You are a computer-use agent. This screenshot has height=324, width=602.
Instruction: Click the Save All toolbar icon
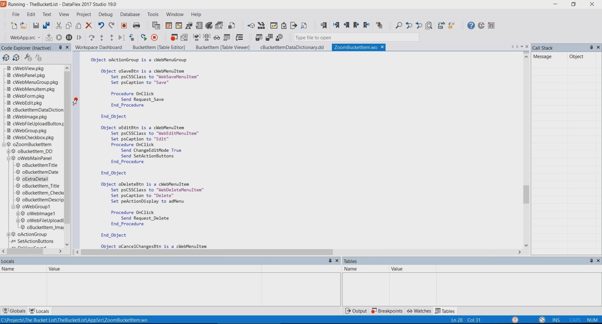(46, 26)
